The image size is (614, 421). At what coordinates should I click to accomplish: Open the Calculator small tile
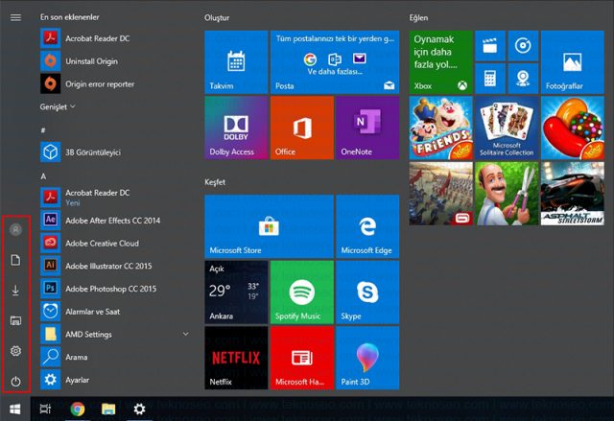pos(490,79)
